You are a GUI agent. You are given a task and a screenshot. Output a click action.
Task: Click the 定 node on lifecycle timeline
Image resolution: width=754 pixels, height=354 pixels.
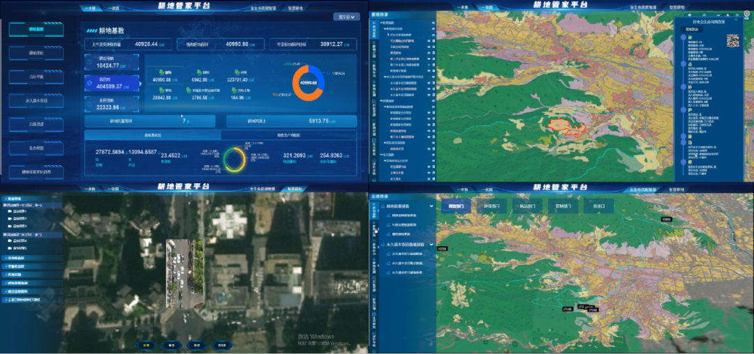pos(683,37)
